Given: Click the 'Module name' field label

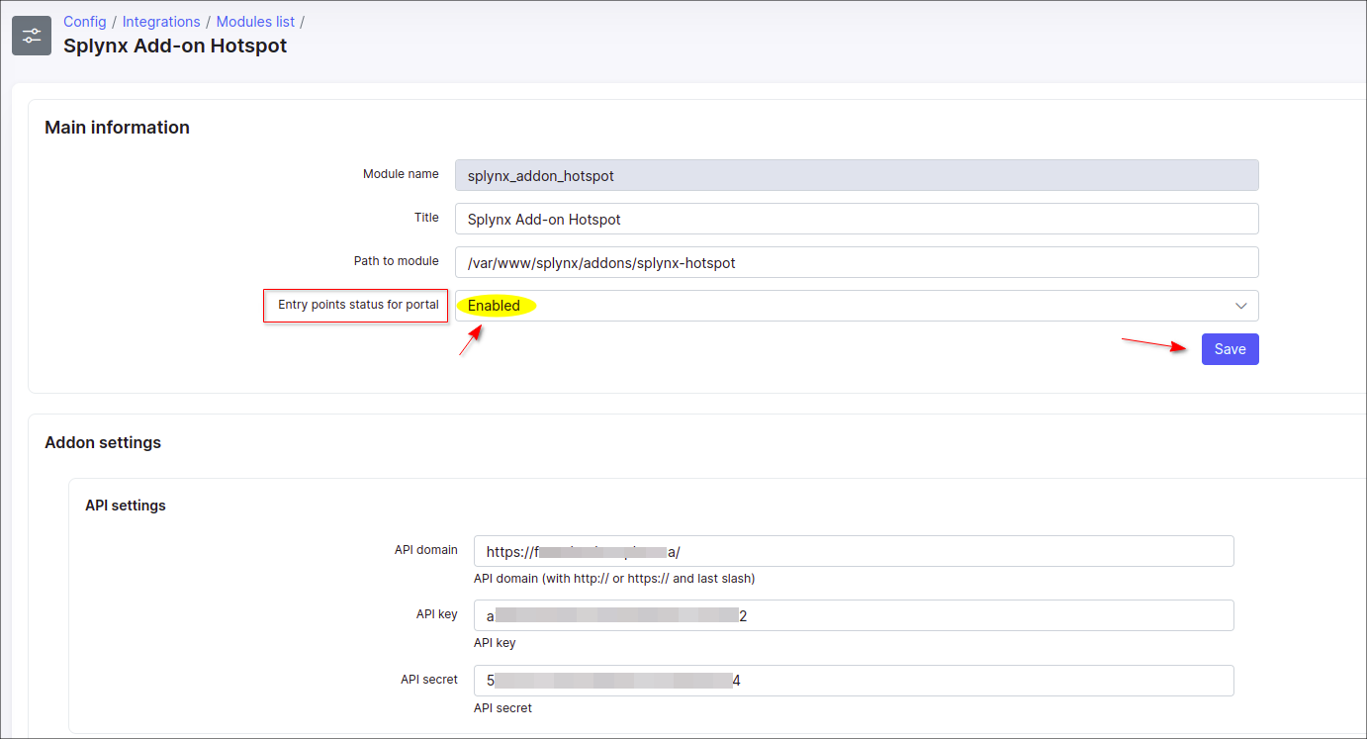Looking at the screenshot, I should [x=401, y=174].
